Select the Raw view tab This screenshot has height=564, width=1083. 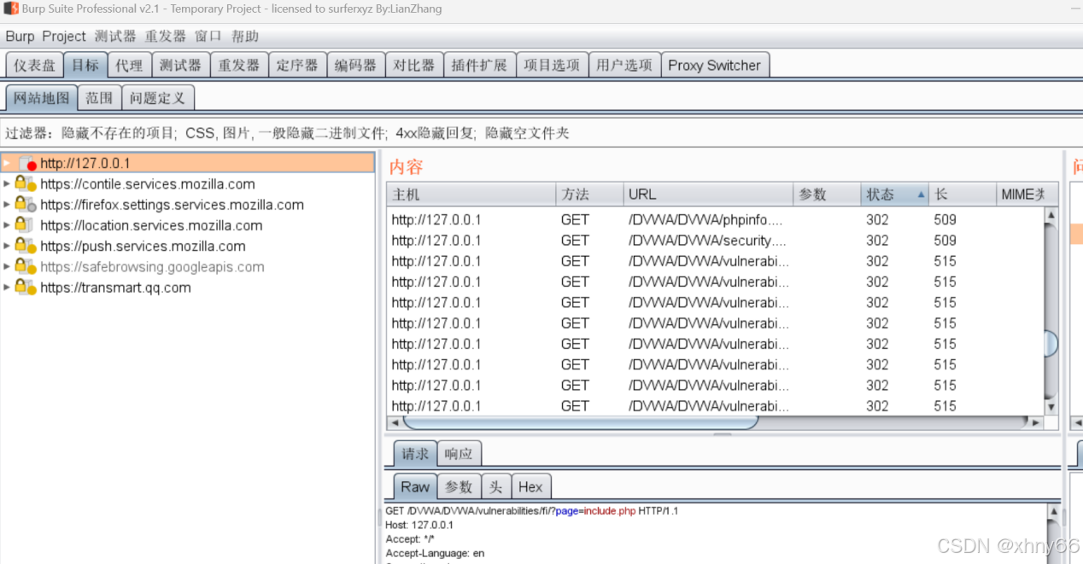(x=415, y=486)
